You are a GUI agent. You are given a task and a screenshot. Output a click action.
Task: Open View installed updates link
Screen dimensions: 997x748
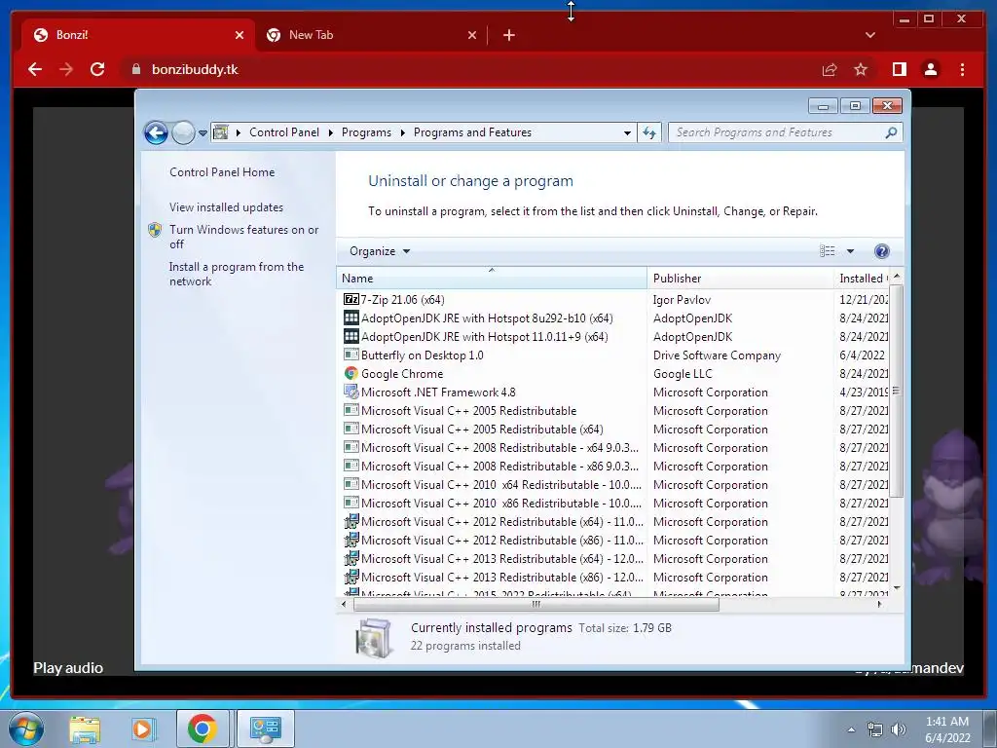(x=226, y=207)
